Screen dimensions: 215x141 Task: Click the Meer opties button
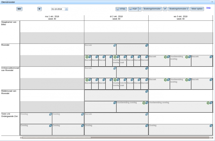[197, 9]
